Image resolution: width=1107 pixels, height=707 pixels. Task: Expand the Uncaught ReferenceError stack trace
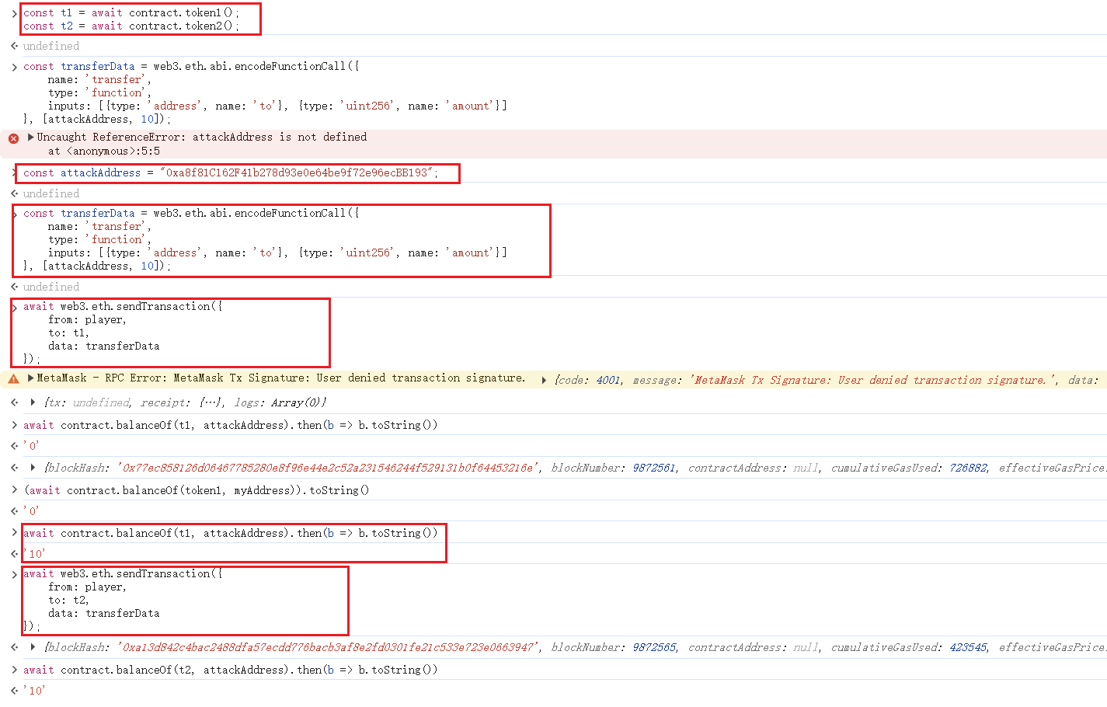click(x=31, y=137)
